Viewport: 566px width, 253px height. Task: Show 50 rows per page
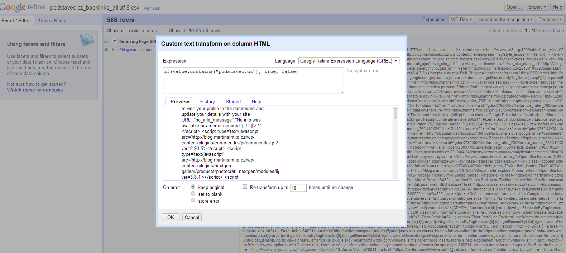point(206,31)
